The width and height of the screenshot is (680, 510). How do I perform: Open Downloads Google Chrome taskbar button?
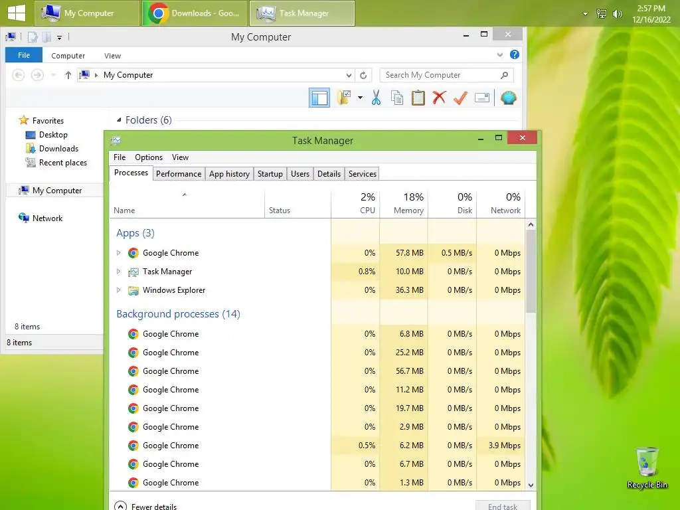click(195, 13)
